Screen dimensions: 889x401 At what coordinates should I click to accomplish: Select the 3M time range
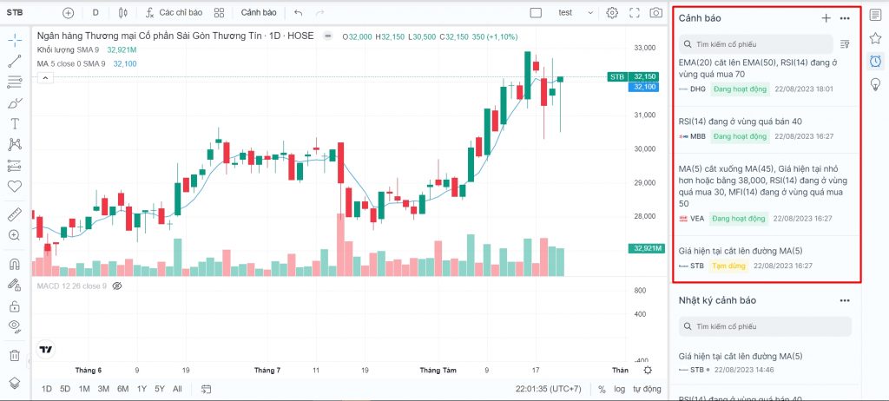pos(103,389)
